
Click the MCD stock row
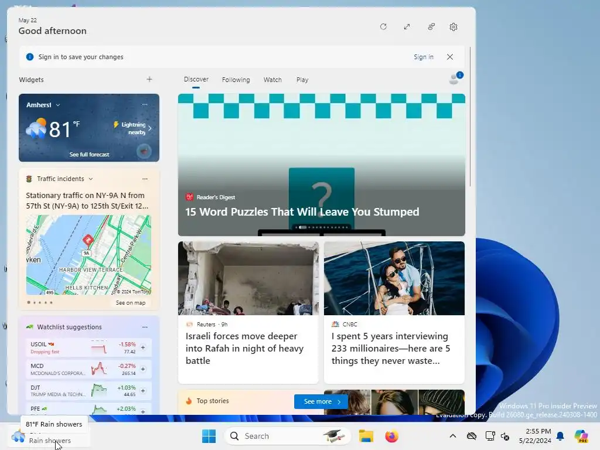(x=88, y=369)
